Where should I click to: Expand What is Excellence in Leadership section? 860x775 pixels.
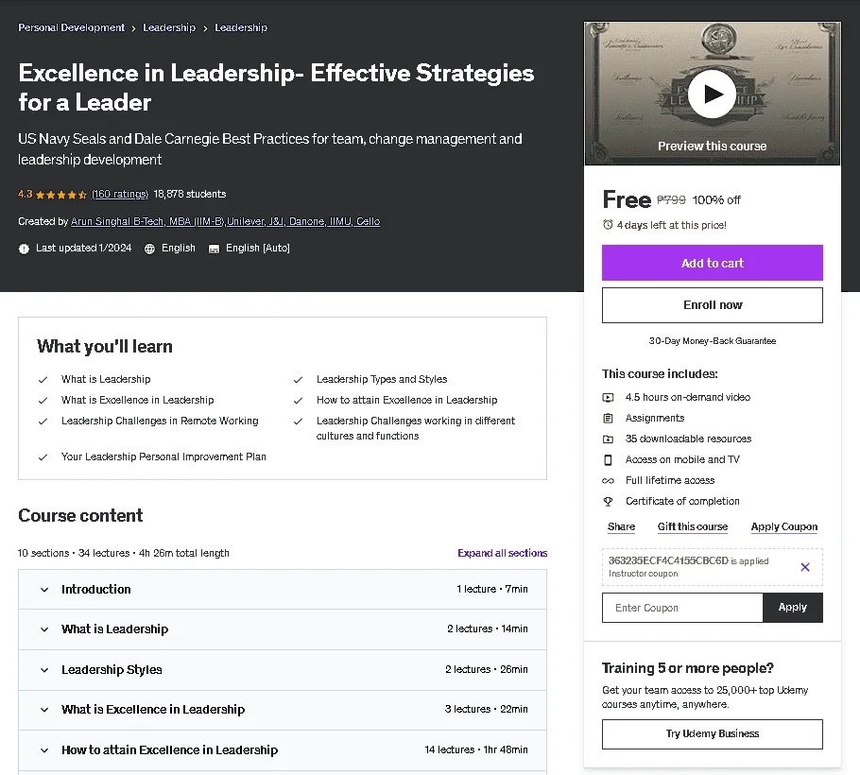(x=283, y=710)
